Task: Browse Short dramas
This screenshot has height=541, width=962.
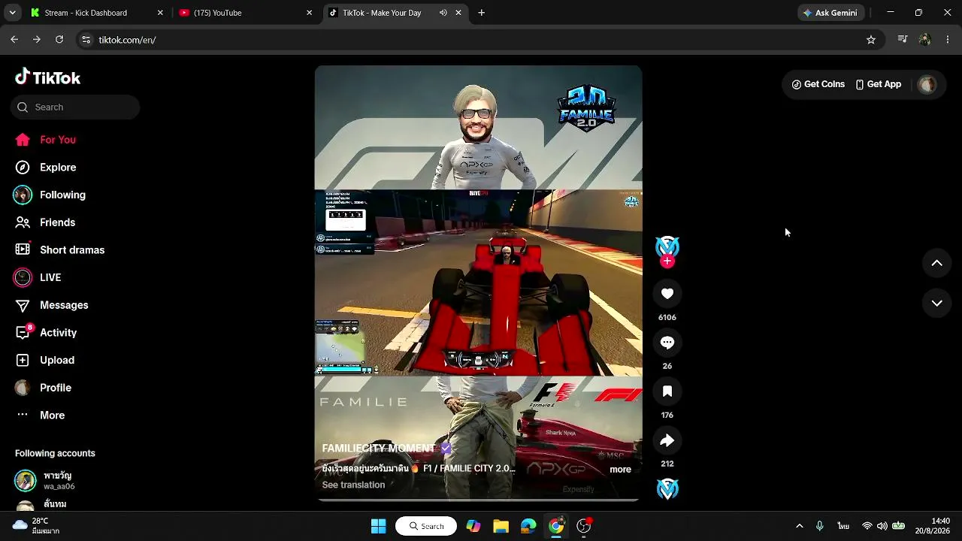Action: (59, 250)
